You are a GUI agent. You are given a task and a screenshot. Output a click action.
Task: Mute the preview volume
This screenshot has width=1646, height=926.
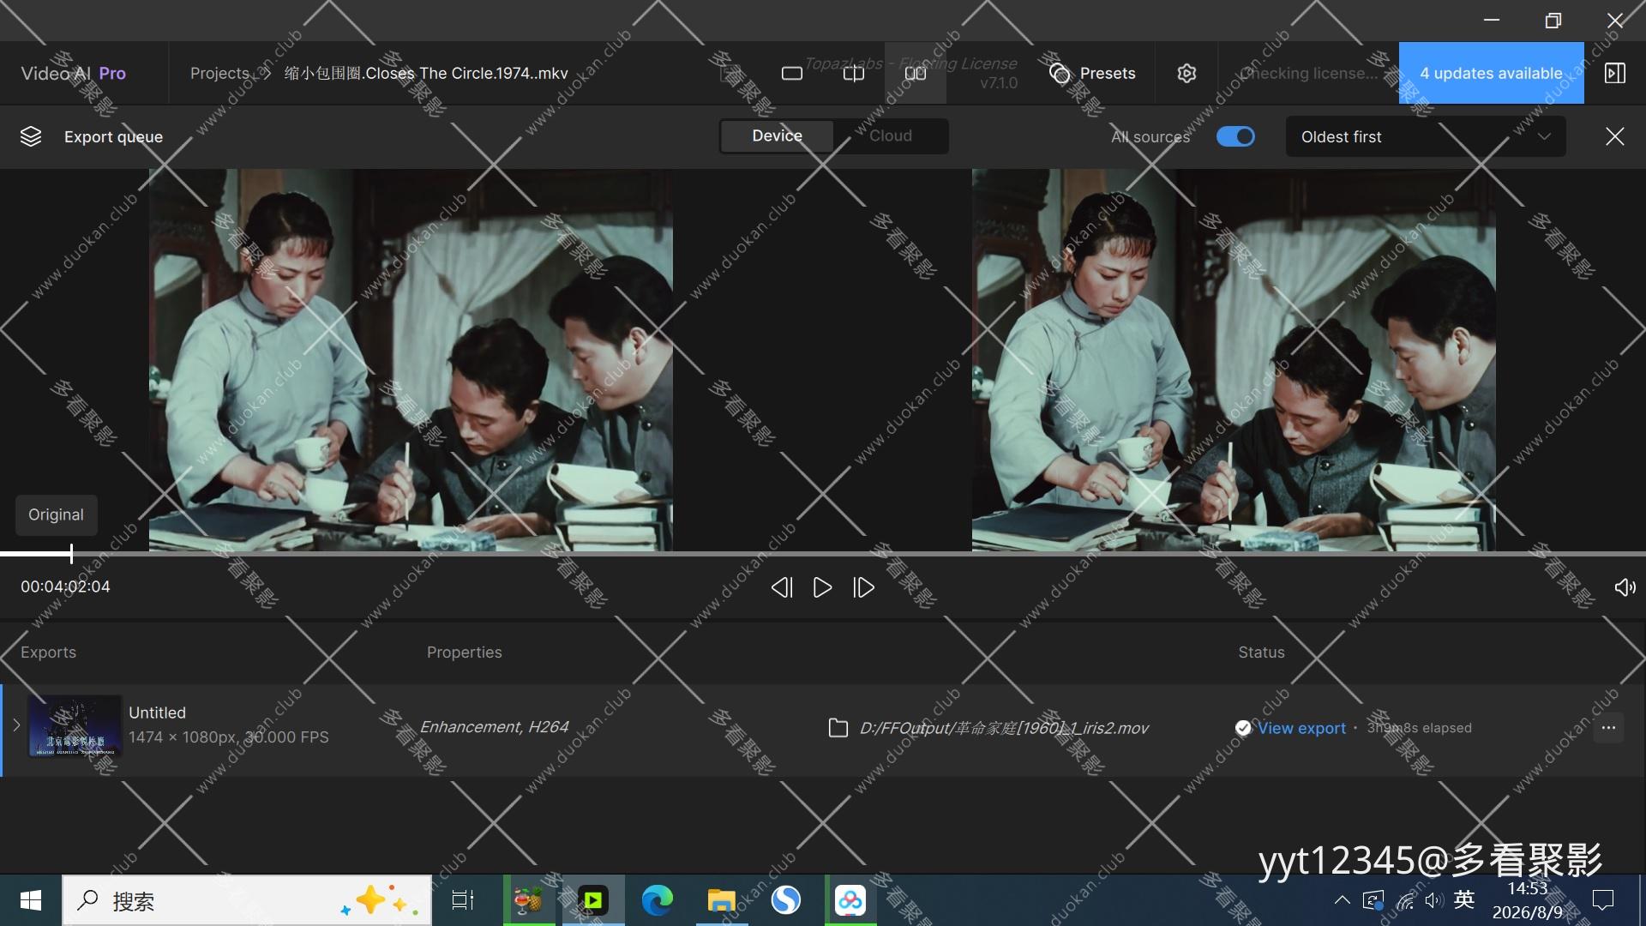click(x=1625, y=587)
